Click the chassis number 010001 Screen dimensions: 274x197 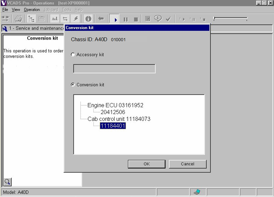pos(118,40)
